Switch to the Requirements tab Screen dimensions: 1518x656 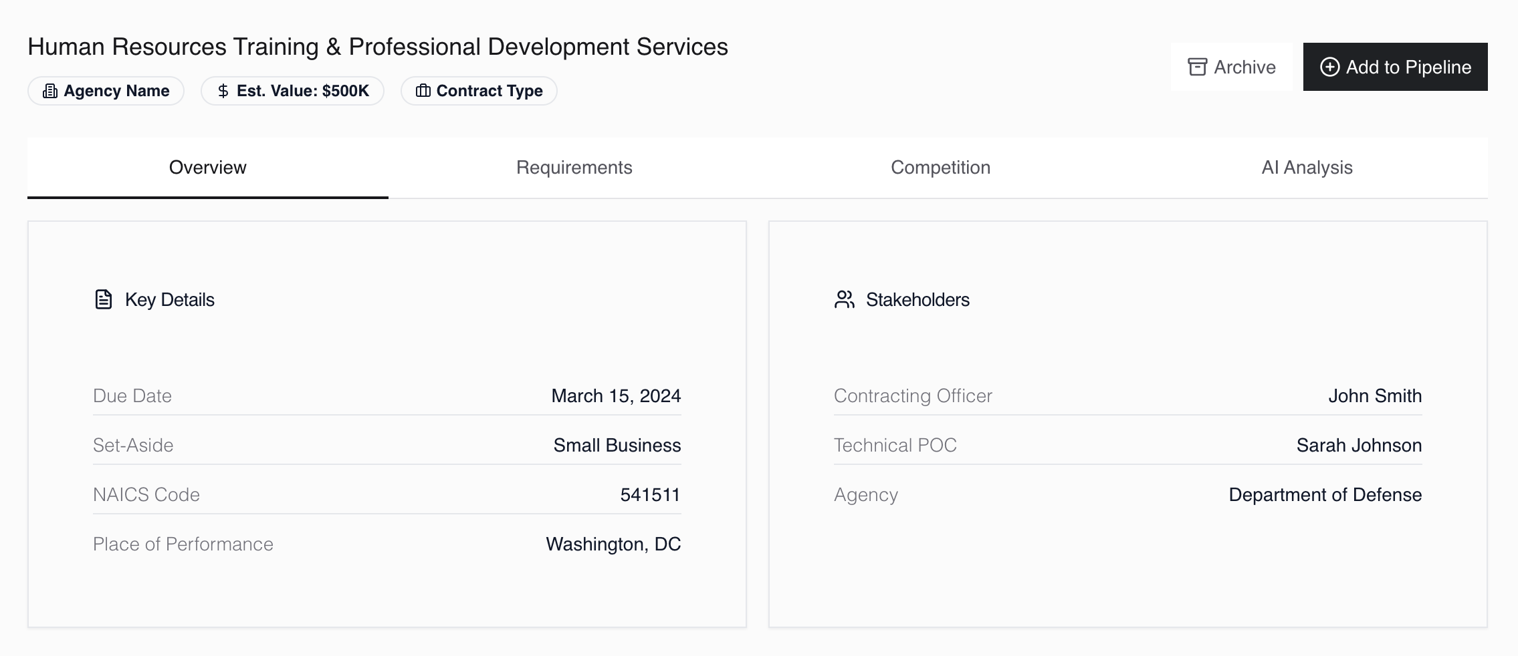(x=574, y=168)
